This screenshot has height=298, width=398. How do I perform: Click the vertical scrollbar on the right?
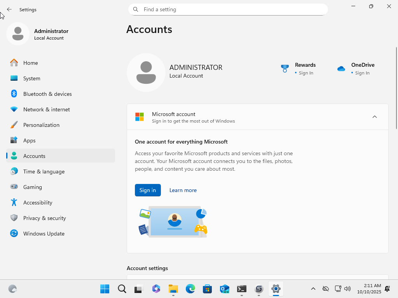pos(396,88)
